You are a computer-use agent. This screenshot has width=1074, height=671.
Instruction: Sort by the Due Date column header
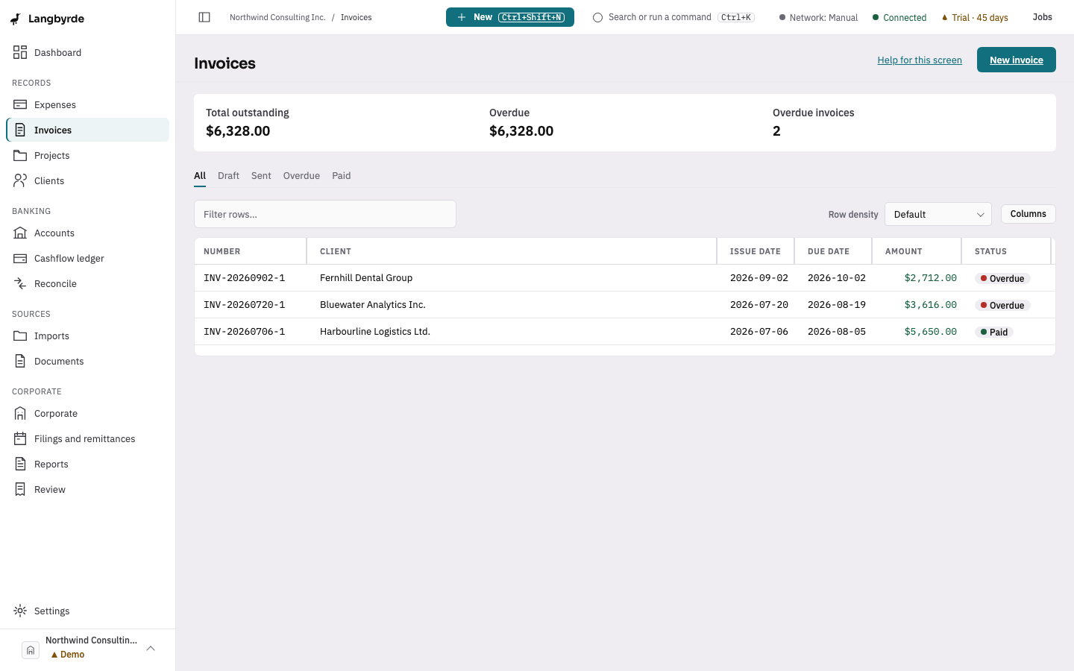[832, 251]
